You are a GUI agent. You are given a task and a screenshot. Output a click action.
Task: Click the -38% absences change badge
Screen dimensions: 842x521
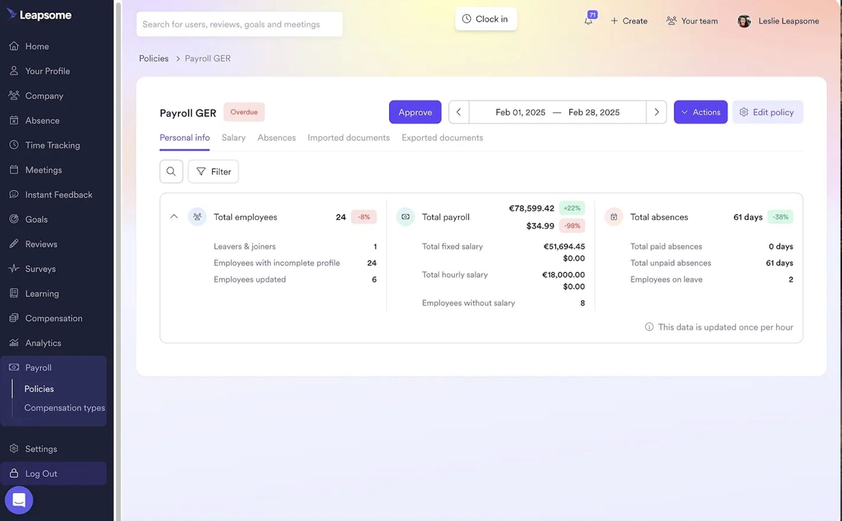tap(780, 217)
